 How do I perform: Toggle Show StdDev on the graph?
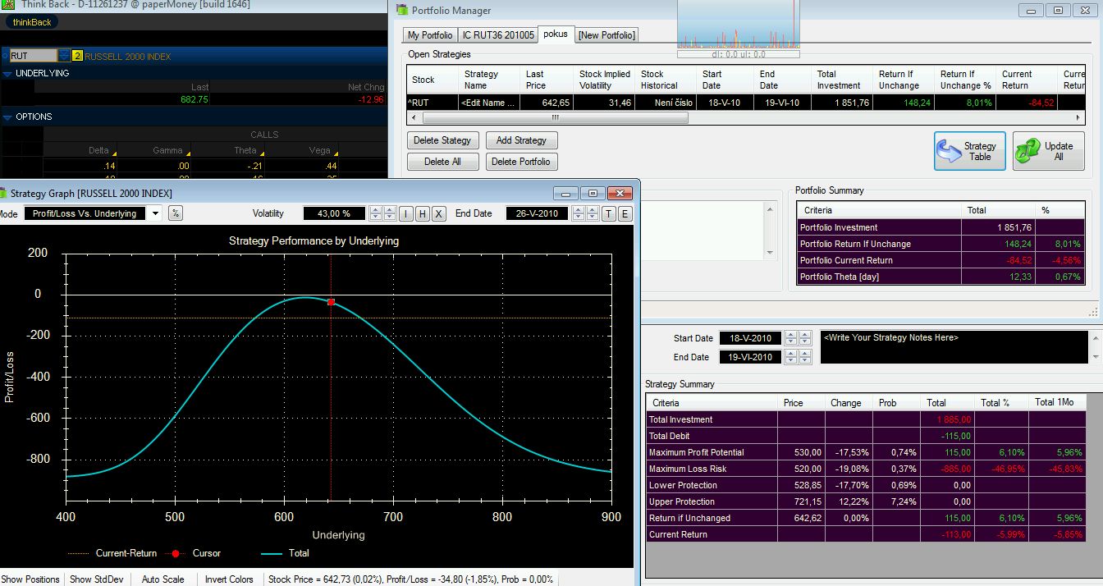[97, 579]
